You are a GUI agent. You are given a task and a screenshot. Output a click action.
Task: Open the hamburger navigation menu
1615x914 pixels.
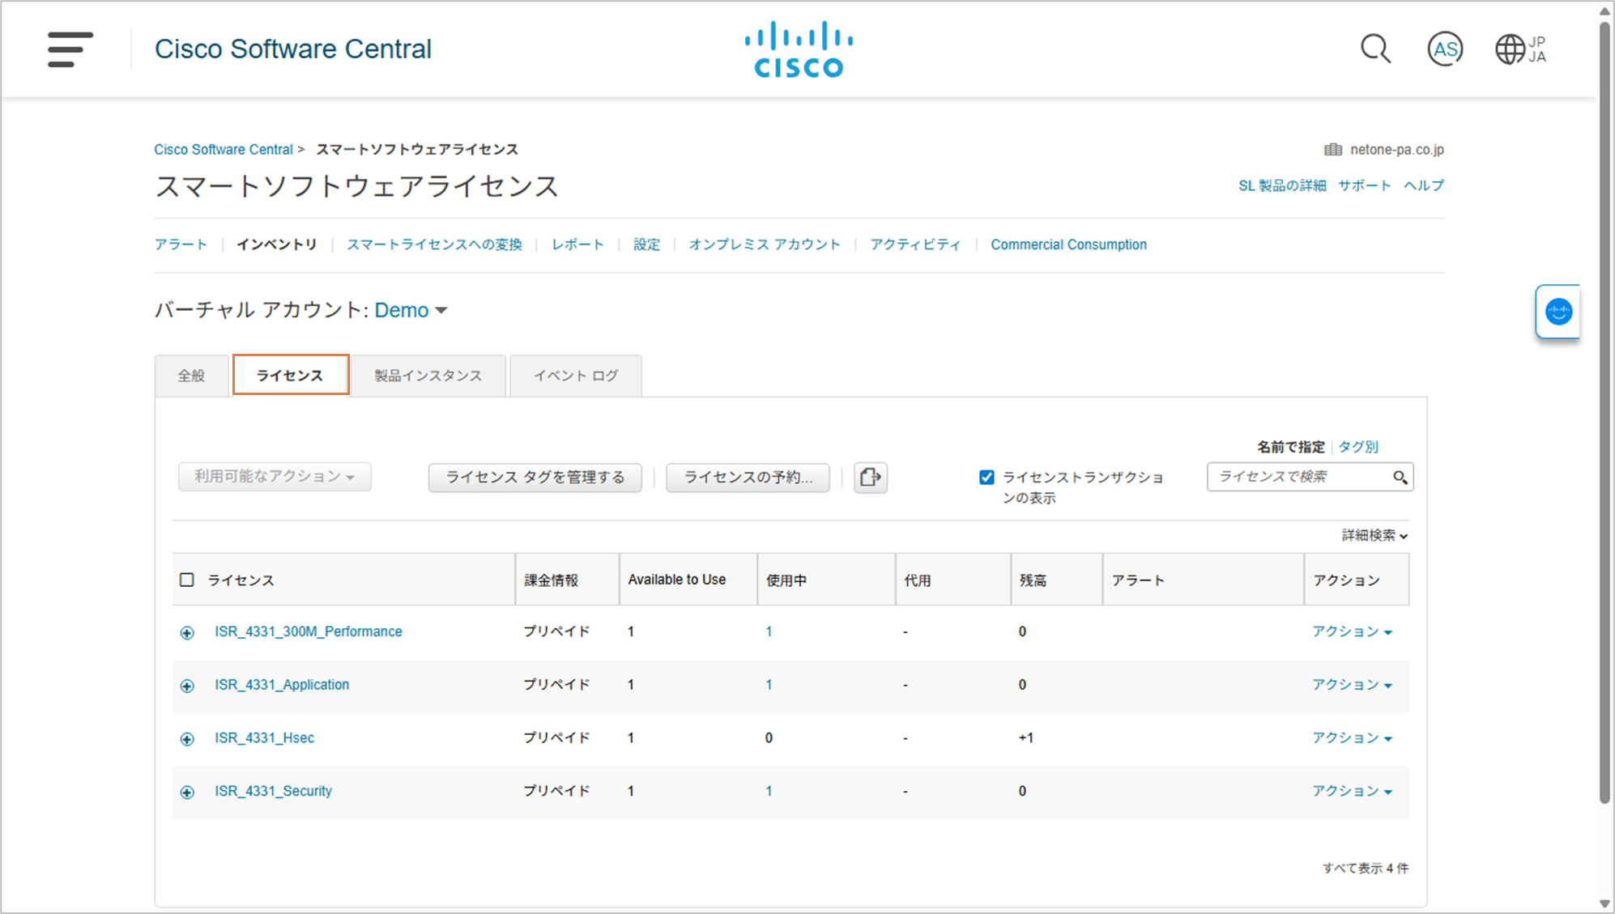click(70, 49)
